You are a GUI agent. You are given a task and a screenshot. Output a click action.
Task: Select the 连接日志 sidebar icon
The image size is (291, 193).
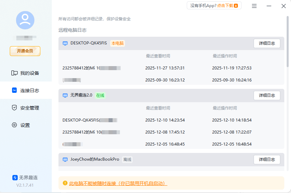click(x=13, y=90)
